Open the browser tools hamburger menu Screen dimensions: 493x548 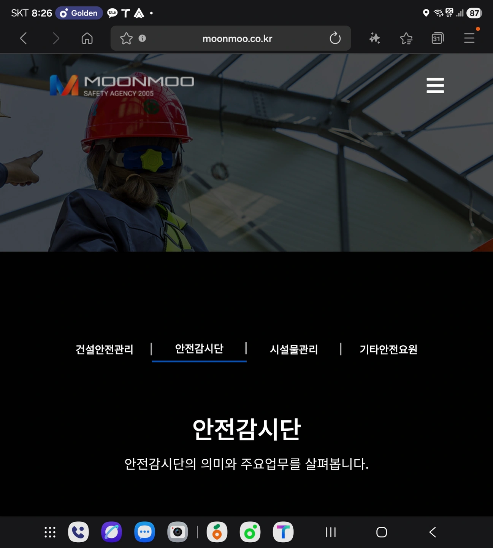(469, 38)
